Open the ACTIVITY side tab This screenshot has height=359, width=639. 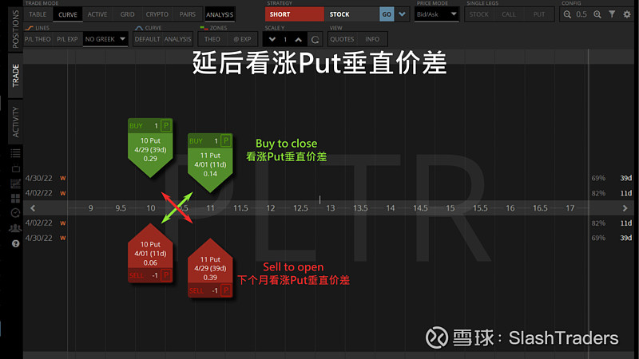pos(15,122)
